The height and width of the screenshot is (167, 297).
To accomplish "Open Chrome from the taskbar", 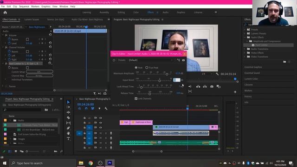I will (90, 163).
